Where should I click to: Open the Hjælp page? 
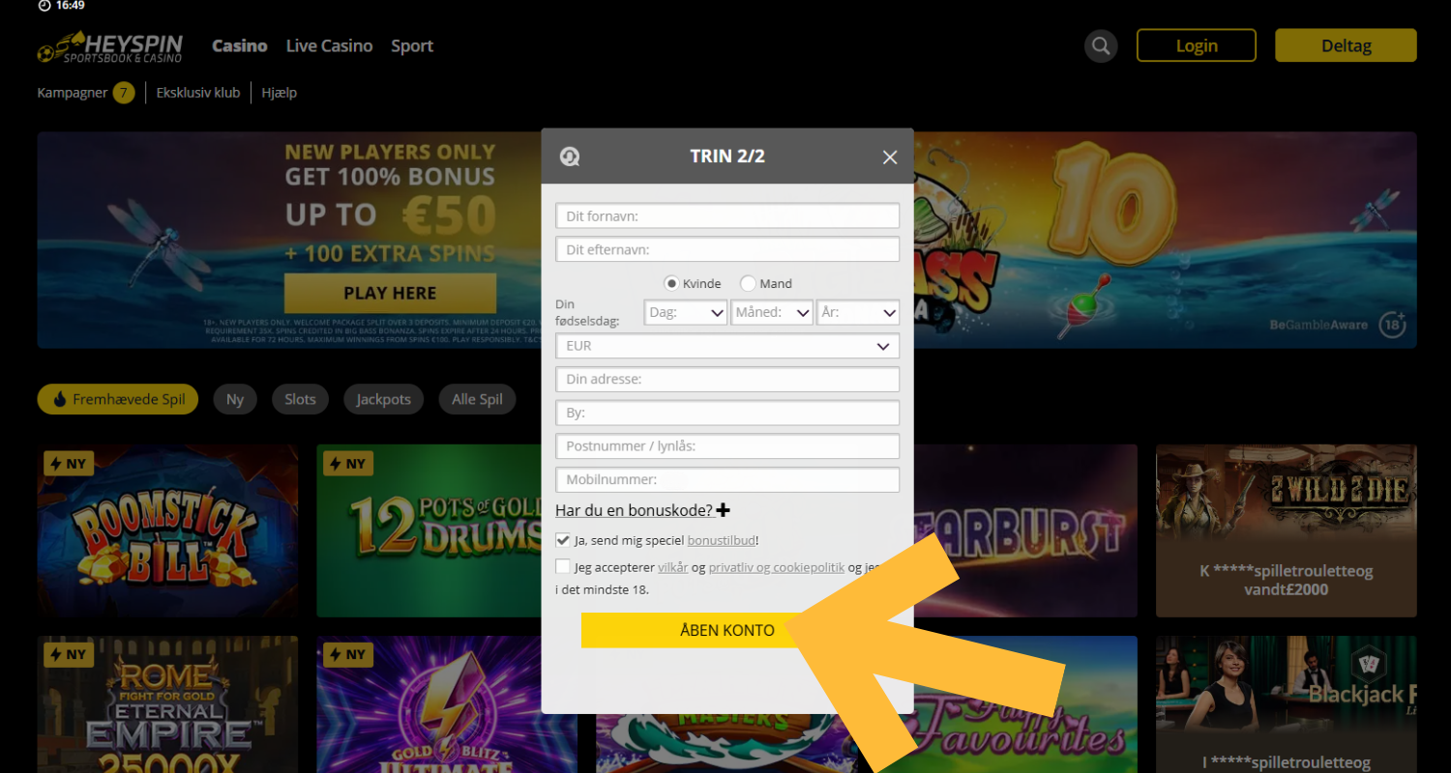pyautogui.click(x=280, y=93)
